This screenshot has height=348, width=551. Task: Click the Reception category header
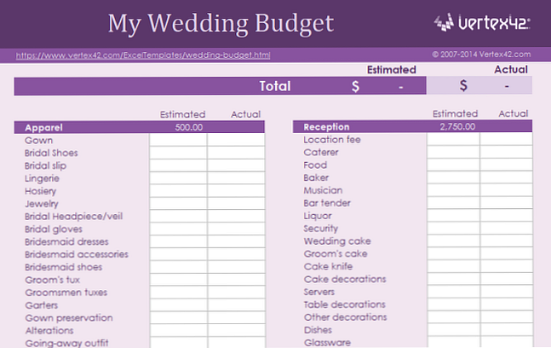click(326, 127)
